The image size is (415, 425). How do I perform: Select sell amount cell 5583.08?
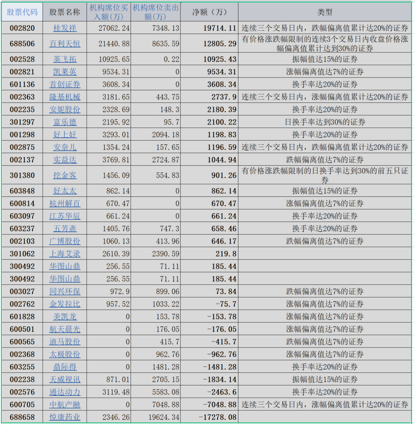click(x=156, y=392)
